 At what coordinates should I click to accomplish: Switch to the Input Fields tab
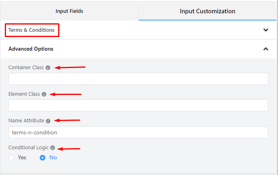pyautogui.click(x=69, y=11)
